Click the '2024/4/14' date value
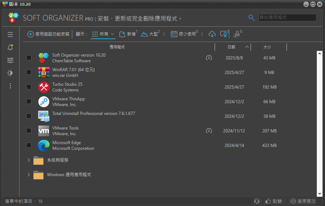The height and width of the screenshot is (206, 325). tap(234, 146)
